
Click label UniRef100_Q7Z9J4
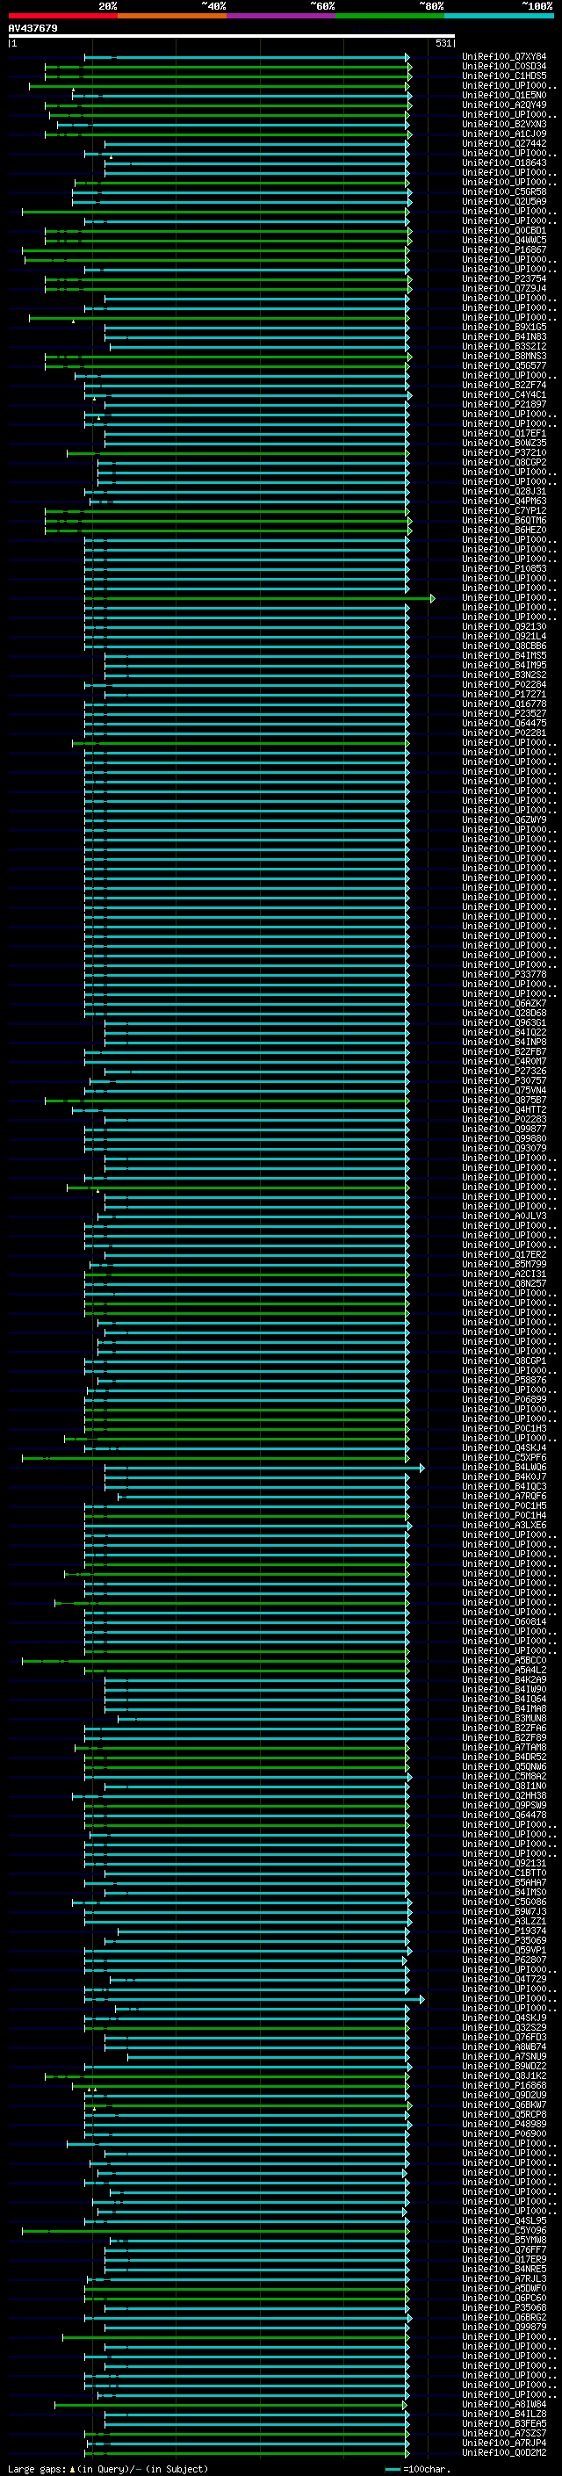point(504,288)
